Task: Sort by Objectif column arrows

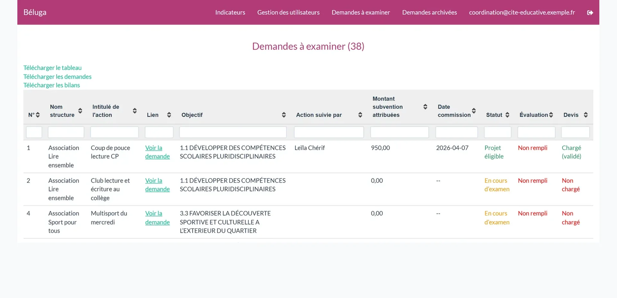Action: [x=284, y=115]
